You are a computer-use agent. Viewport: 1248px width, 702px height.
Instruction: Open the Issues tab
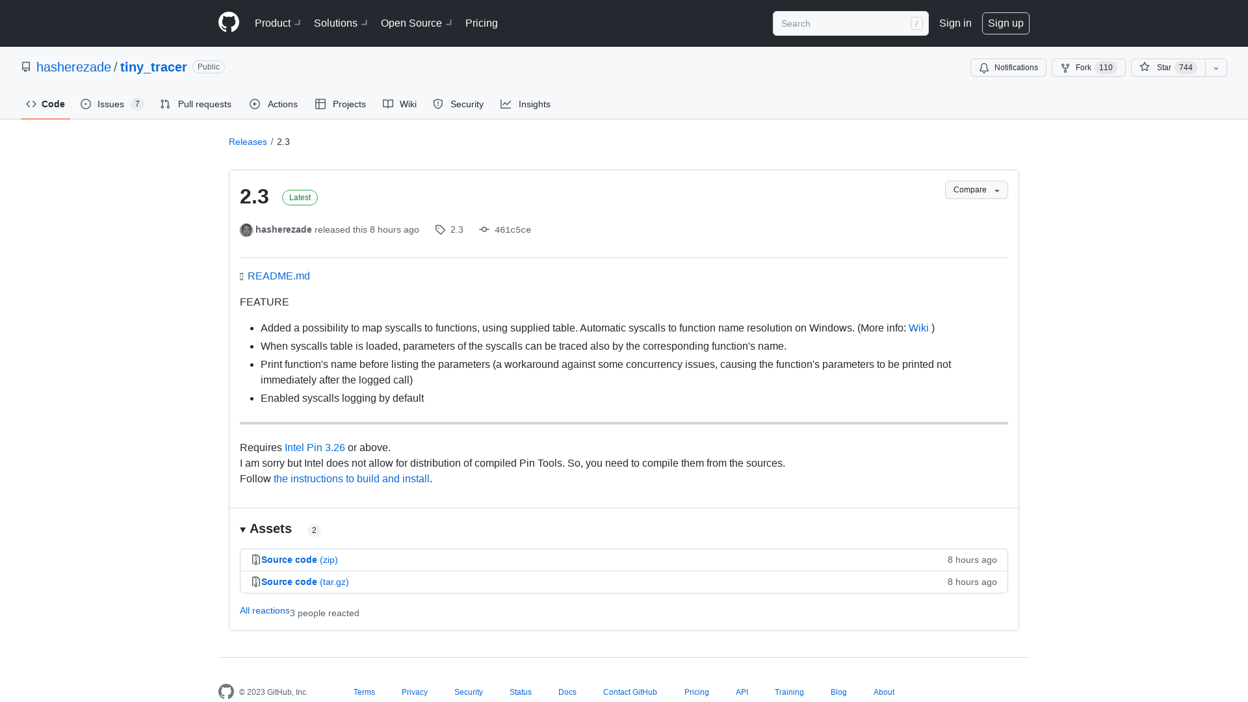tap(112, 104)
